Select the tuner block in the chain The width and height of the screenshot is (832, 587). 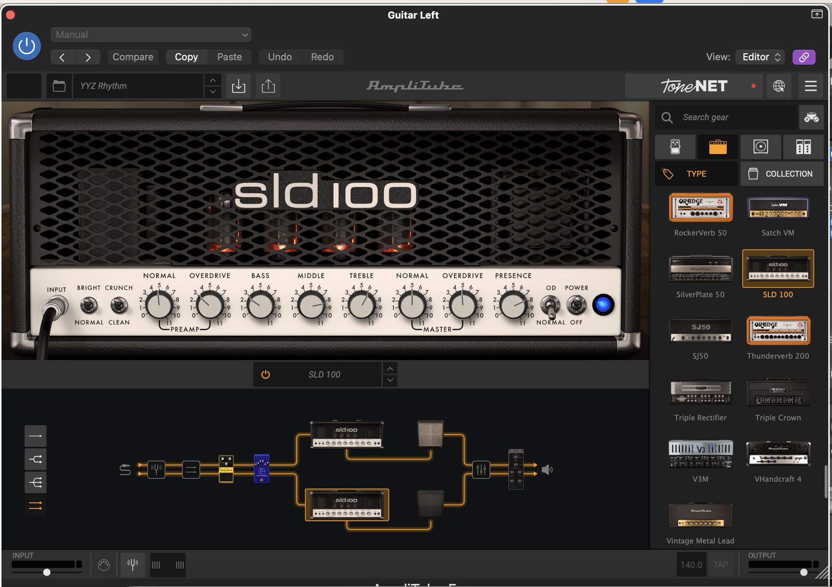[x=156, y=469]
